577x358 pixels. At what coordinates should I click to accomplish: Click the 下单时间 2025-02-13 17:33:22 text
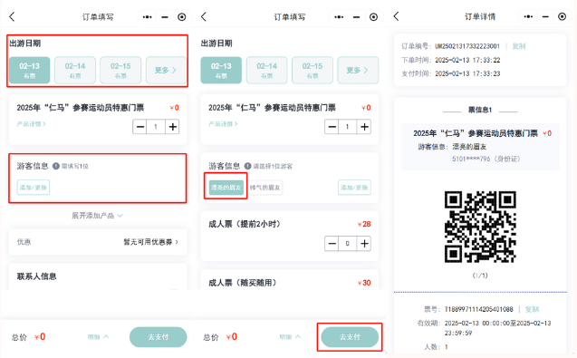(x=450, y=60)
